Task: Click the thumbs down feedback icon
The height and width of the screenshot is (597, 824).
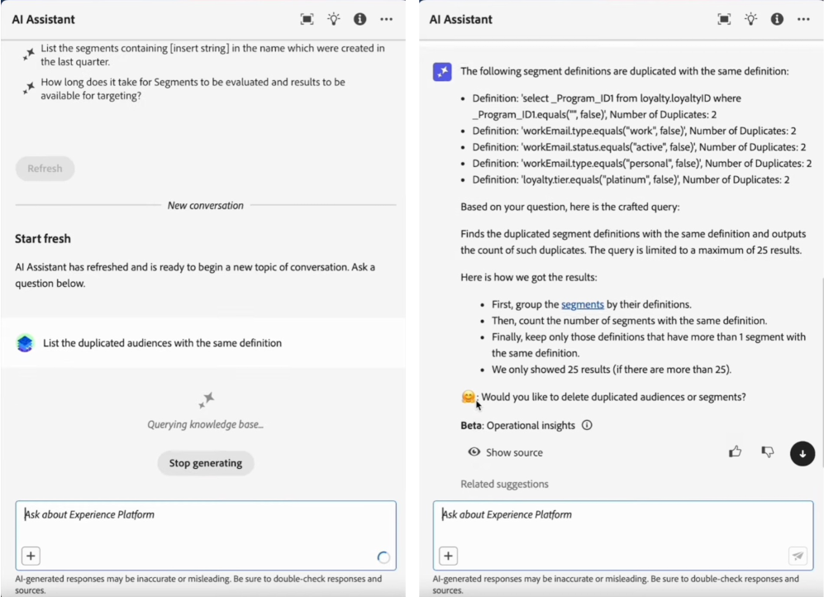Action: [768, 451]
